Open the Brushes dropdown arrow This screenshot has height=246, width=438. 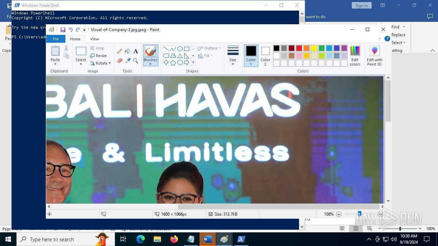(x=150, y=64)
